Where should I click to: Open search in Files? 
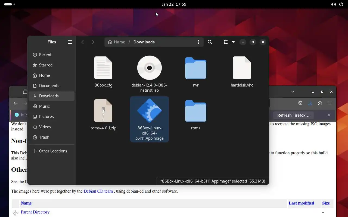tap(210, 42)
